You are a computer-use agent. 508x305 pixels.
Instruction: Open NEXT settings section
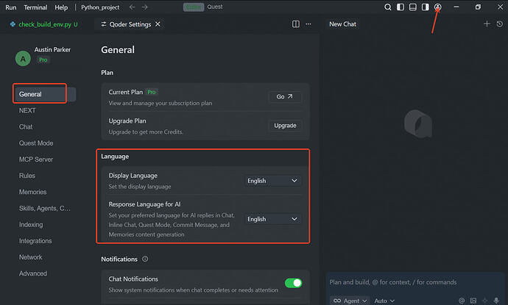pos(27,111)
